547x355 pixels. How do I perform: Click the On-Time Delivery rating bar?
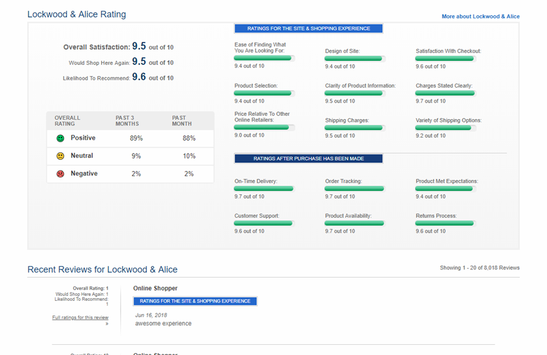[264, 189]
